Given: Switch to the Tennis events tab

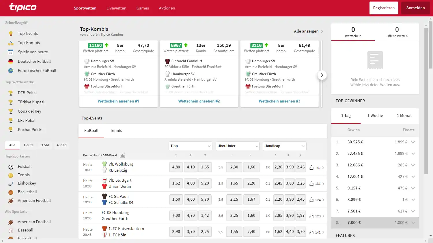Looking at the screenshot, I should click(x=116, y=130).
